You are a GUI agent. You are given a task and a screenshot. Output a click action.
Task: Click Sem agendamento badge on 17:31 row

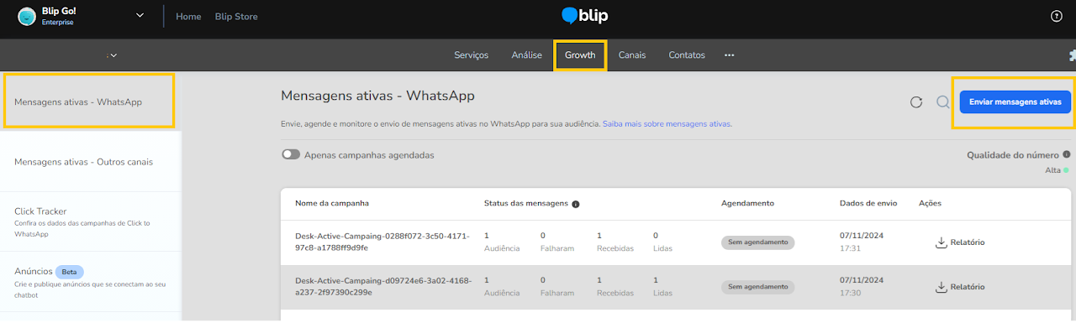pyautogui.click(x=757, y=242)
